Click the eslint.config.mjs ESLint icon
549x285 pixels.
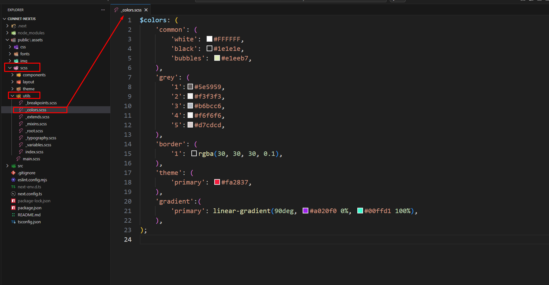pos(13,180)
